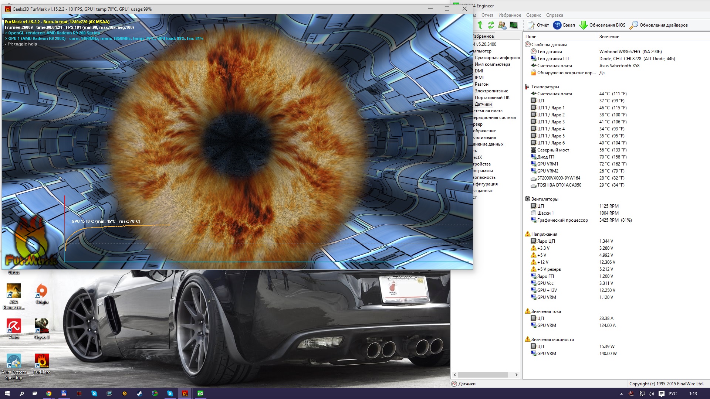Click right arrow of horizontal scrollbar
Image resolution: width=710 pixels, height=399 pixels.
[x=517, y=375]
